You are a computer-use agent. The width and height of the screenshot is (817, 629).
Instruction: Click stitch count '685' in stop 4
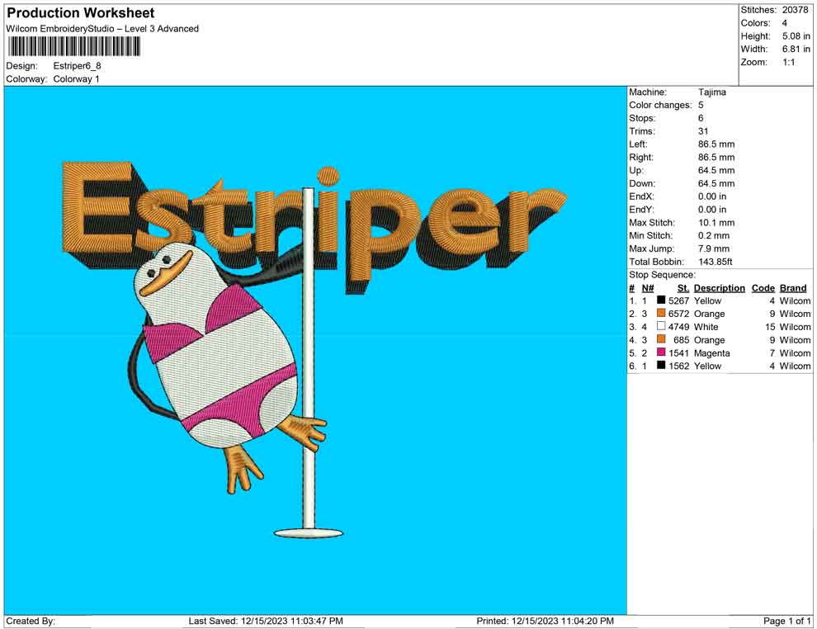tap(681, 340)
